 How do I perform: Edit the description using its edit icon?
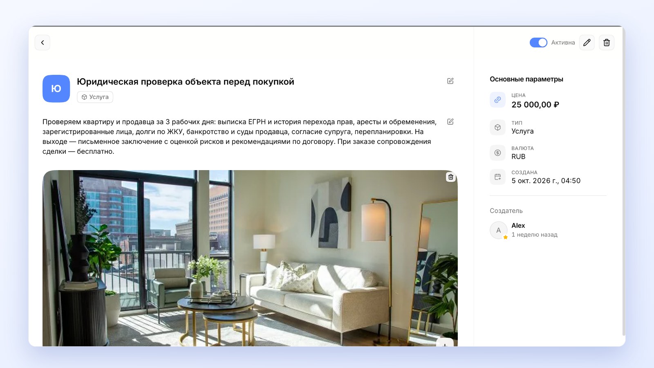pyautogui.click(x=450, y=121)
